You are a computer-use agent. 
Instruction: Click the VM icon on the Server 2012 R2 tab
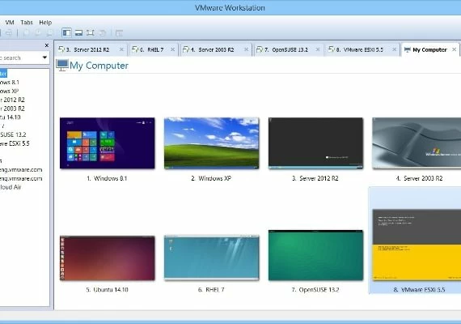click(x=61, y=49)
